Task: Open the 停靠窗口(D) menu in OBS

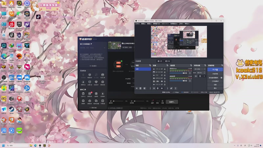Action: 156,24
